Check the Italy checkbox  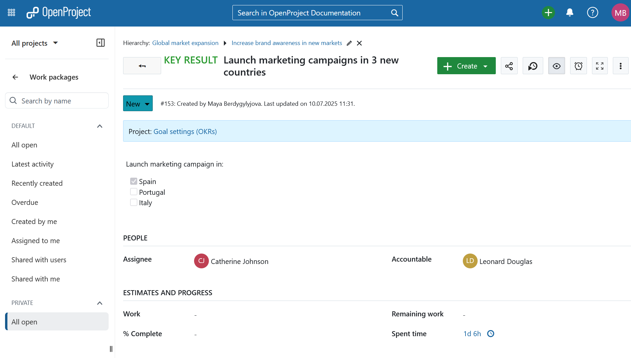click(x=134, y=203)
